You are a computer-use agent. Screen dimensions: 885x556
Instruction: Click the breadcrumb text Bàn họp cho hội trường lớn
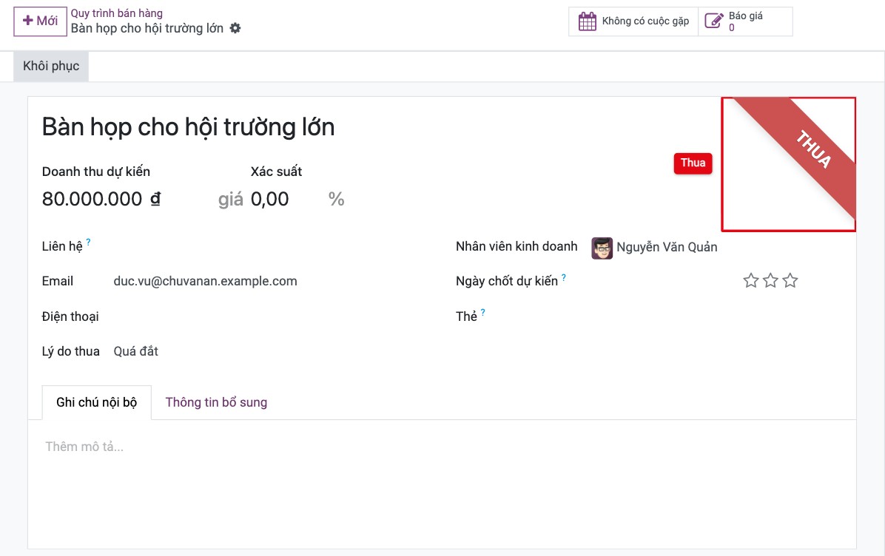pyautogui.click(x=147, y=28)
